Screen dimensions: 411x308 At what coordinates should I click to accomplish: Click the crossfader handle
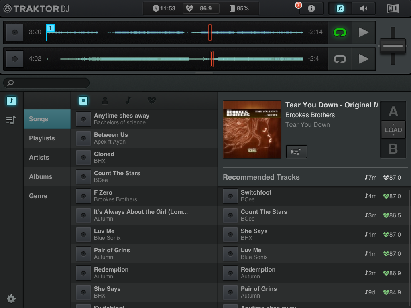point(393,46)
